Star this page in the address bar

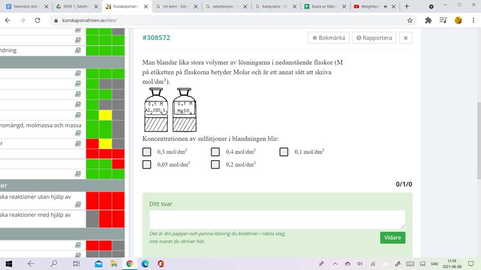click(410, 20)
